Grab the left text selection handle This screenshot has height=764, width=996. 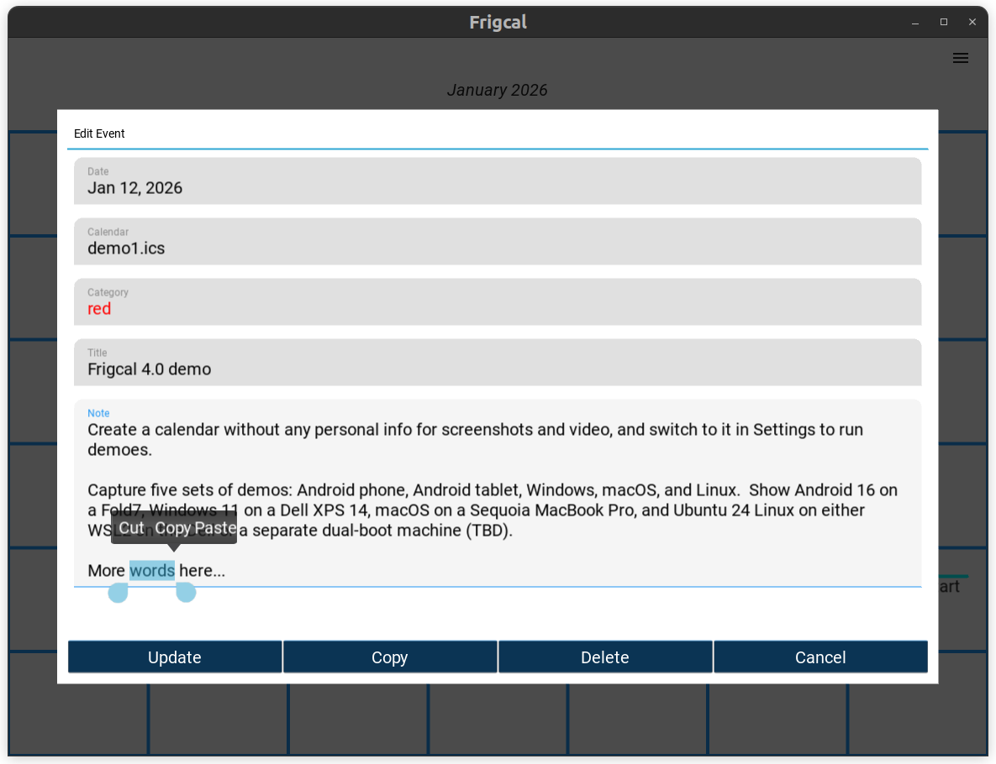click(x=119, y=593)
